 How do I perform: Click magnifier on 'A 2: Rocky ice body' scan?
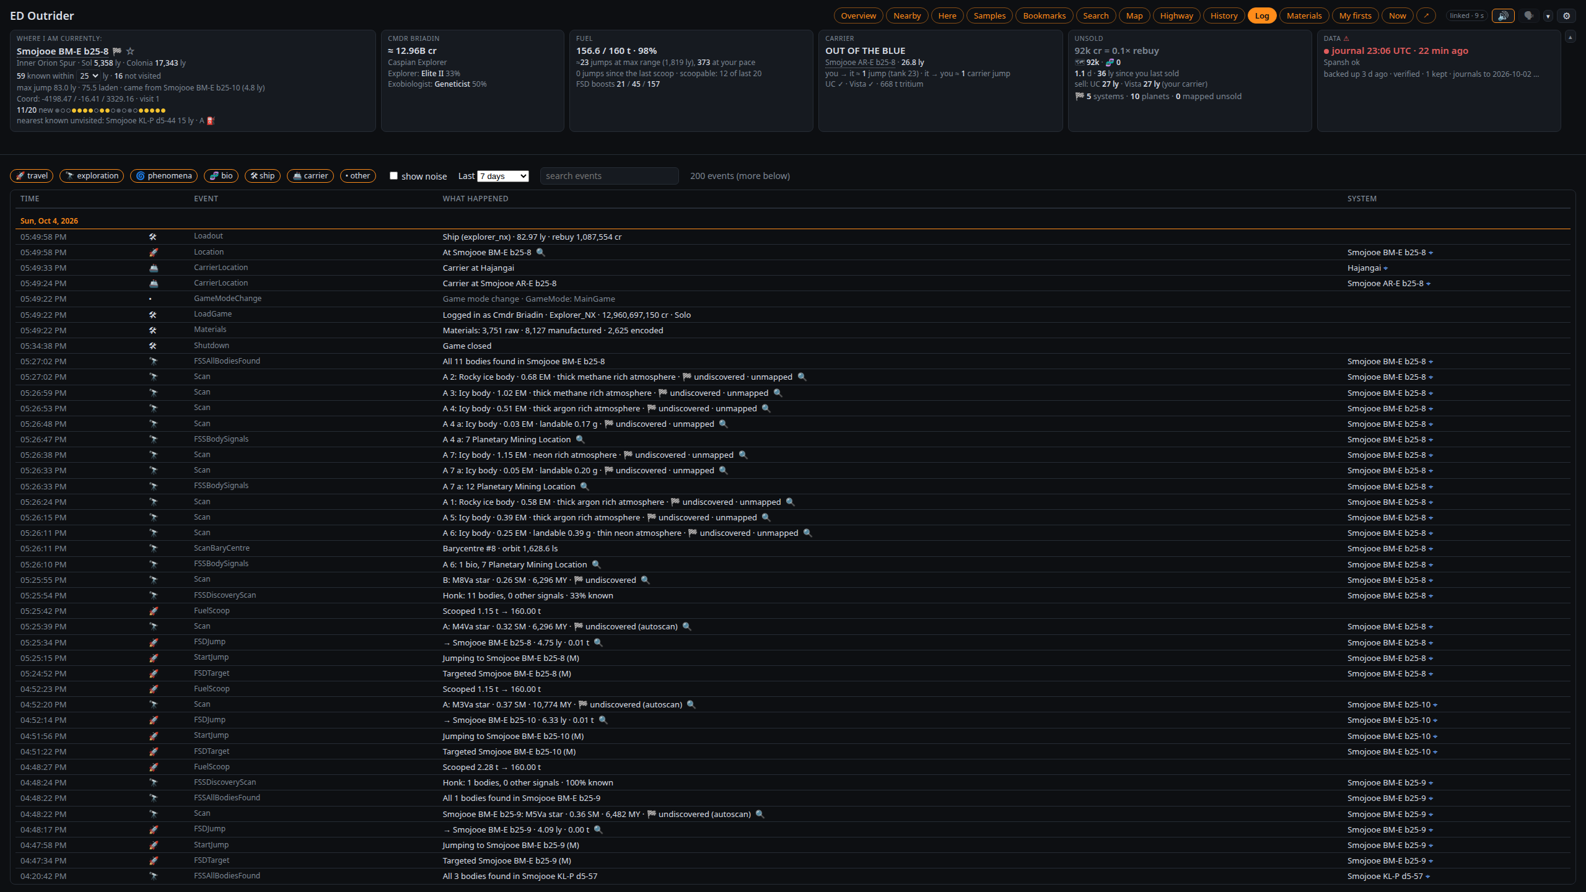click(x=802, y=377)
